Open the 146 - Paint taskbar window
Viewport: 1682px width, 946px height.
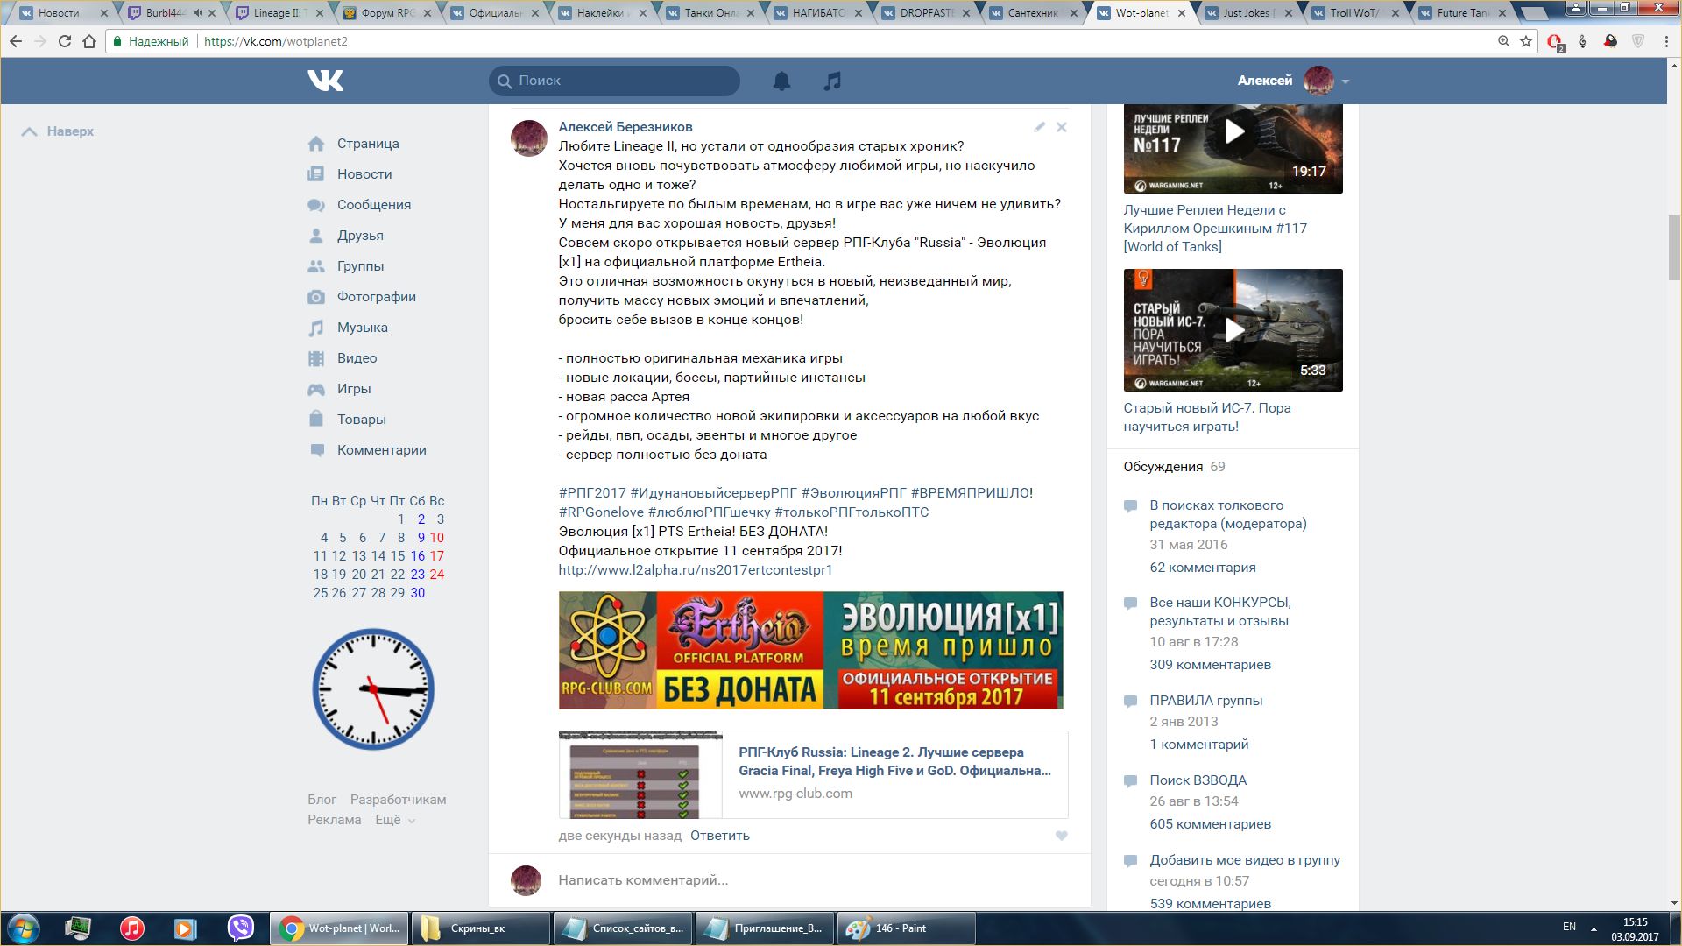click(906, 928)
